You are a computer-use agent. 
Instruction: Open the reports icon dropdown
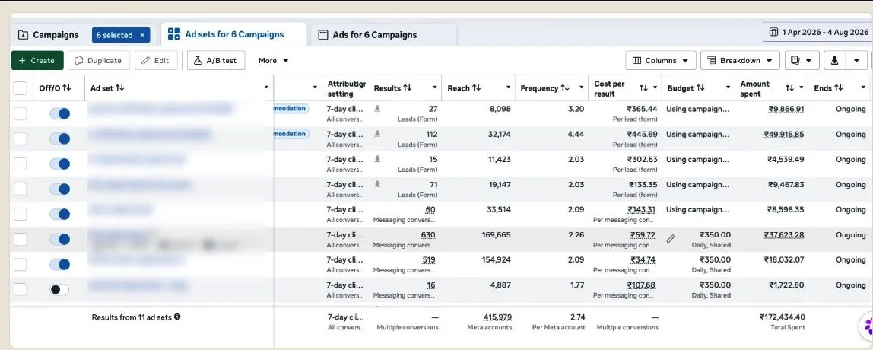802,60
